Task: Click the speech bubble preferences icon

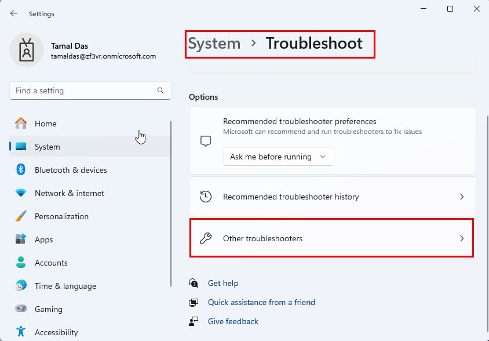Action: (206, 141)
